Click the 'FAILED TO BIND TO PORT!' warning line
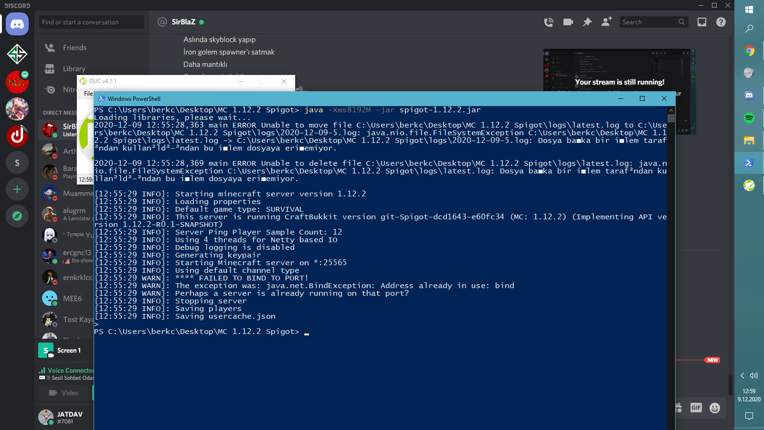Image resolution: width=764 pixels, height=430 pixels. coord(202,278)
